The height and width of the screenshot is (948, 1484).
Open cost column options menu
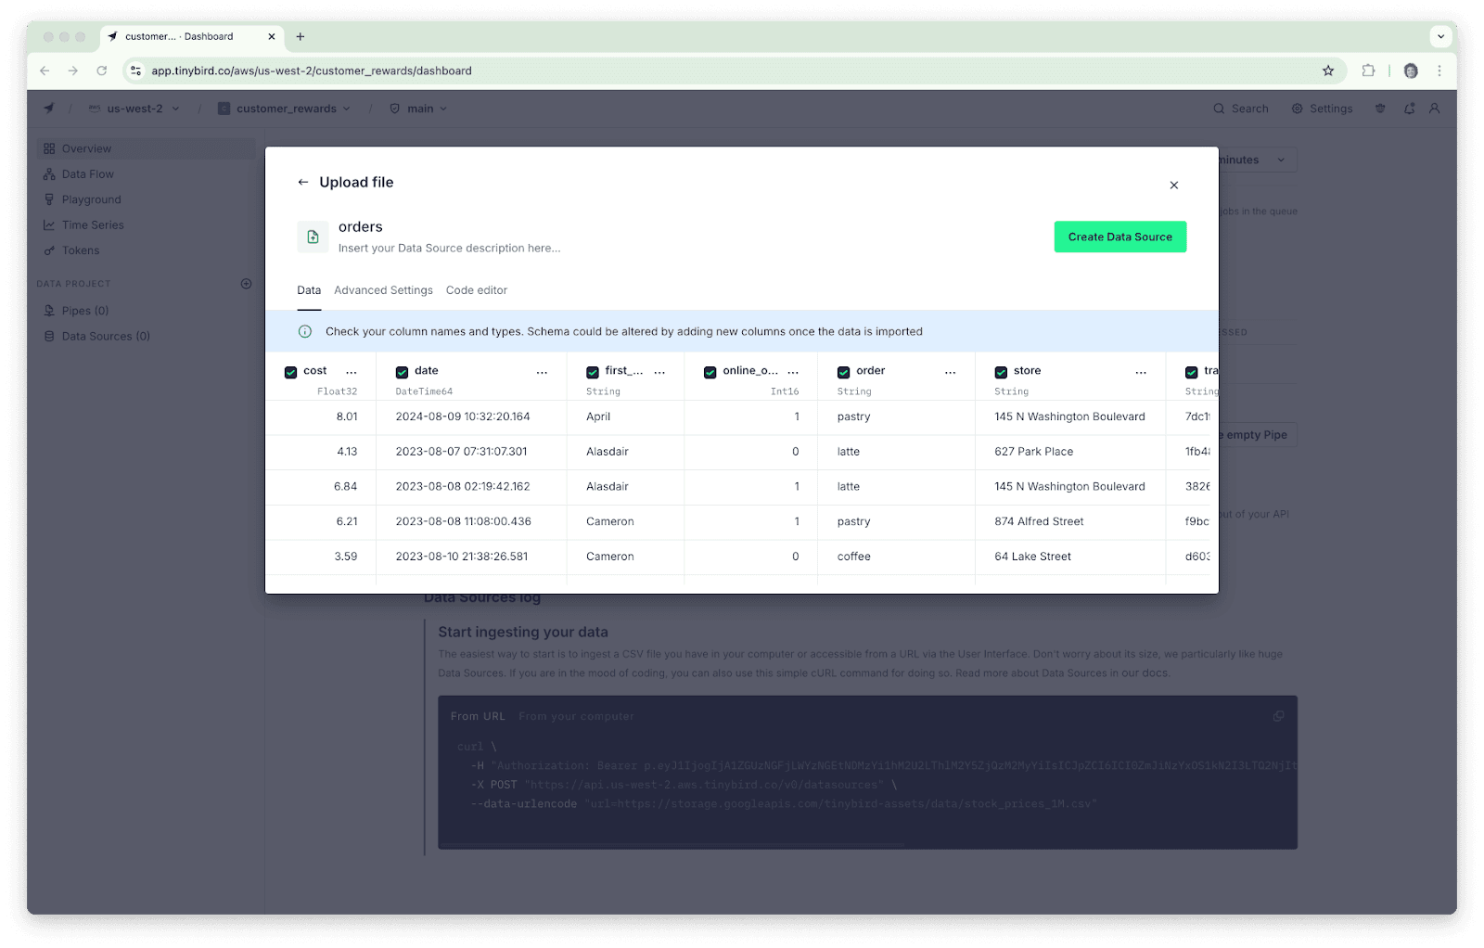point(352,372)
